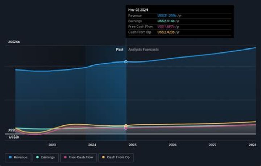The image size is (261, 166).
Task: Hide the Earnings series via the legend
Action: tap(45, 157)
